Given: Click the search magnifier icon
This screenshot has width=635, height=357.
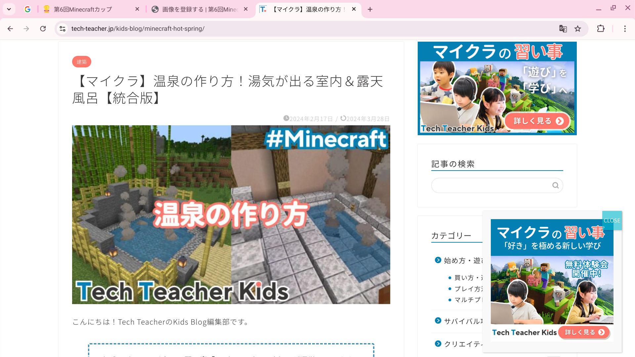Looking at the screenshot, I should 556,185.
